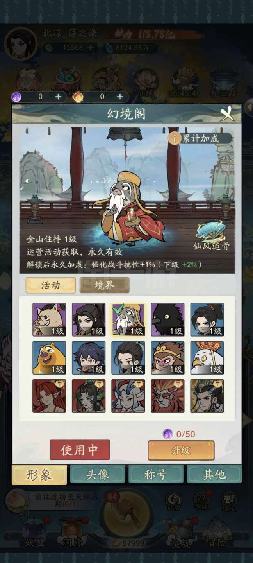The height and width of the screenshot is (563, 253).
Task: Switch to the 境界 category
Action: click(104, 285)
